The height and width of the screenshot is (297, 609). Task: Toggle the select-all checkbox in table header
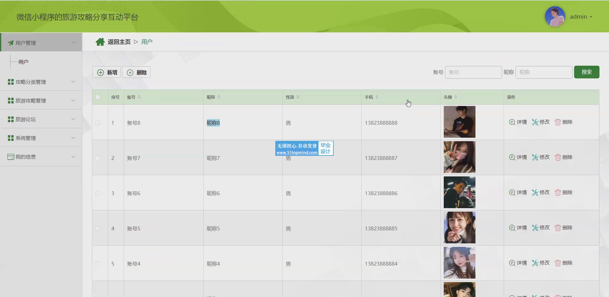(98, 97)
